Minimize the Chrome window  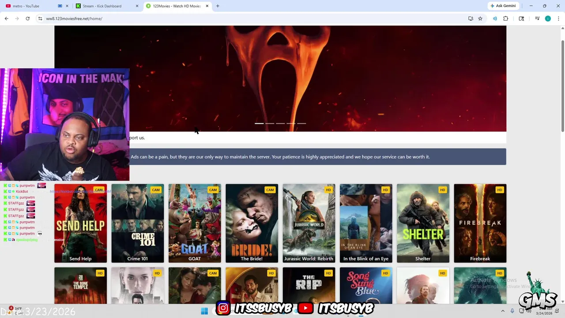point(531,6)
